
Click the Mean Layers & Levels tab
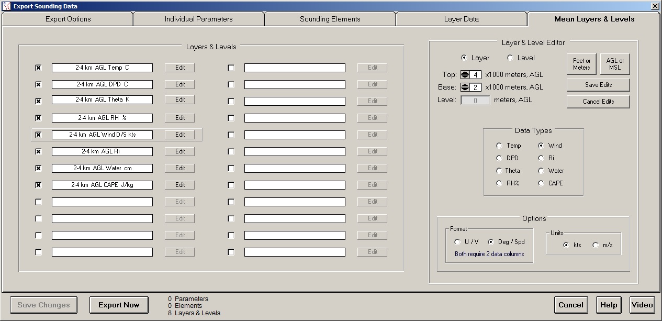point(594,19)
